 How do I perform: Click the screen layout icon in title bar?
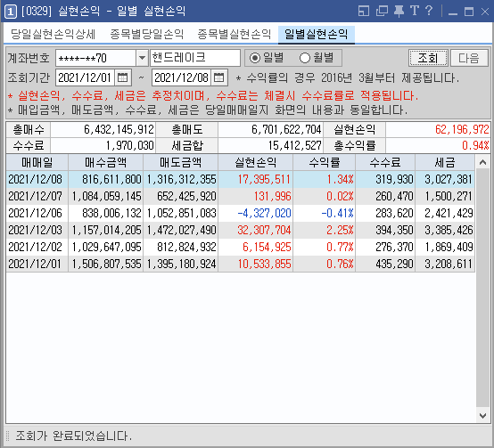364,11
